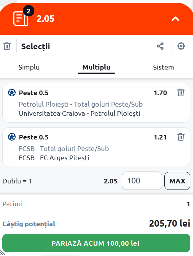
Task: Click the 1.70 odds value
Action: (161, 93)
